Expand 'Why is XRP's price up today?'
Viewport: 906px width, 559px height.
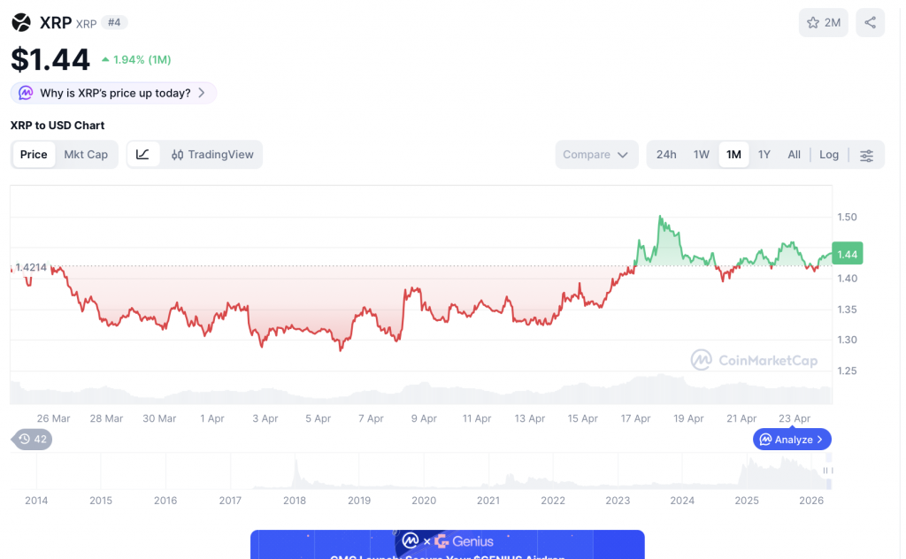click(113, 92)
